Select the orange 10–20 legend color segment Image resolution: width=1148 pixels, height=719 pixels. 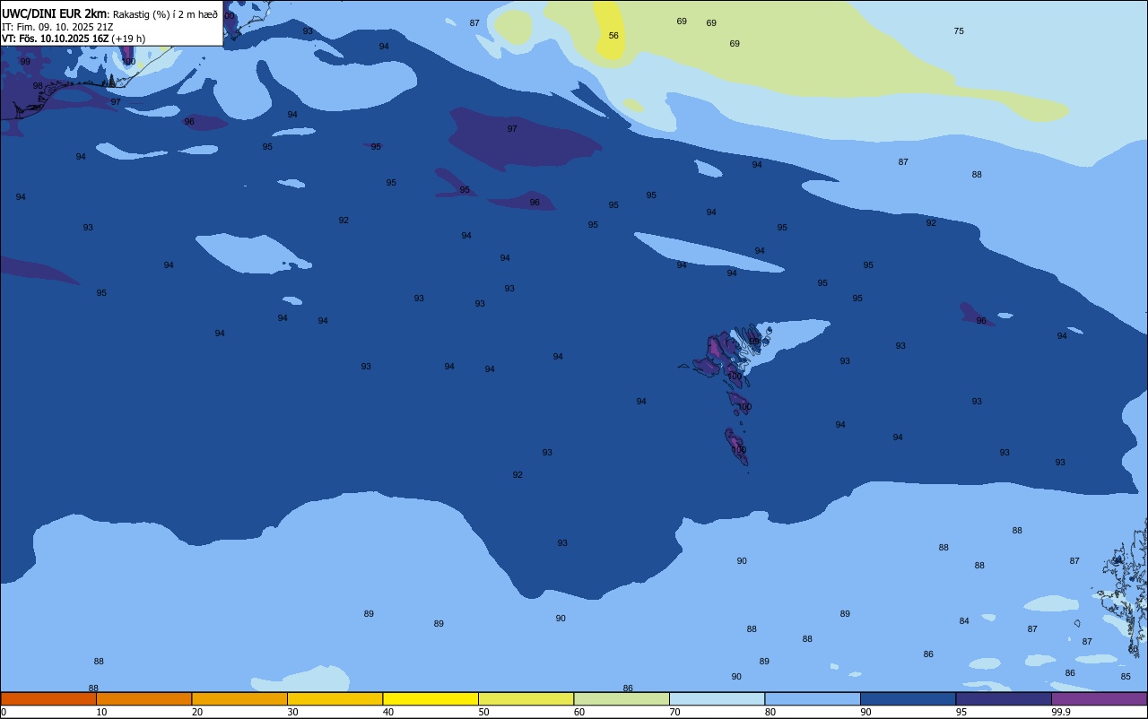[x=143, y=698]
